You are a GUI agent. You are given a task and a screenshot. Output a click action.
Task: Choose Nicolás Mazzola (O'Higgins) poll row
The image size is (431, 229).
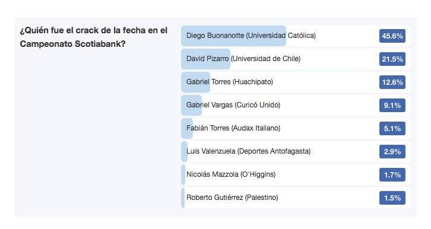296,174
